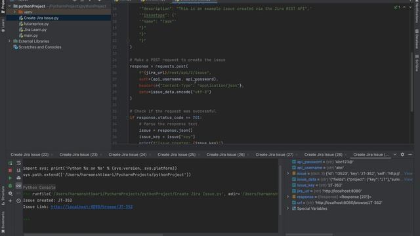
Task: Expand External Libraries node
Action: pos(9,41)
